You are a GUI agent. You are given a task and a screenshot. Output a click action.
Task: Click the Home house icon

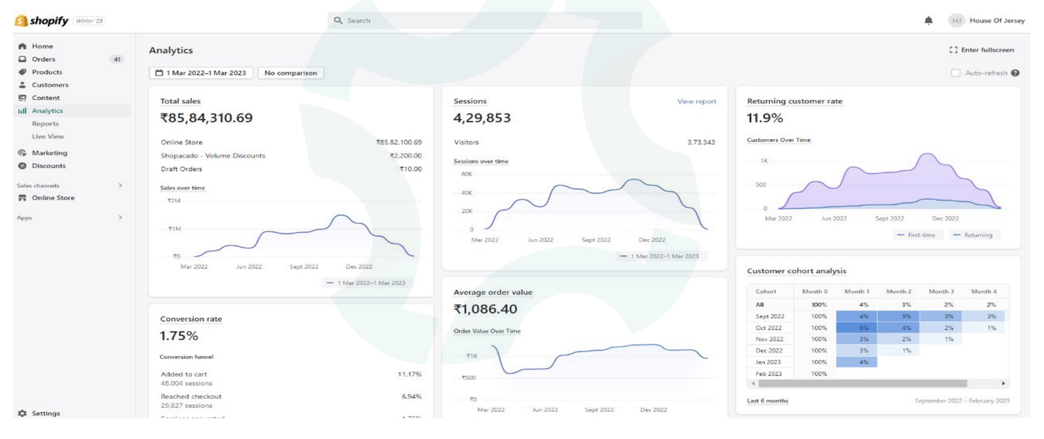pyautogui.click(x=22, y=46)
